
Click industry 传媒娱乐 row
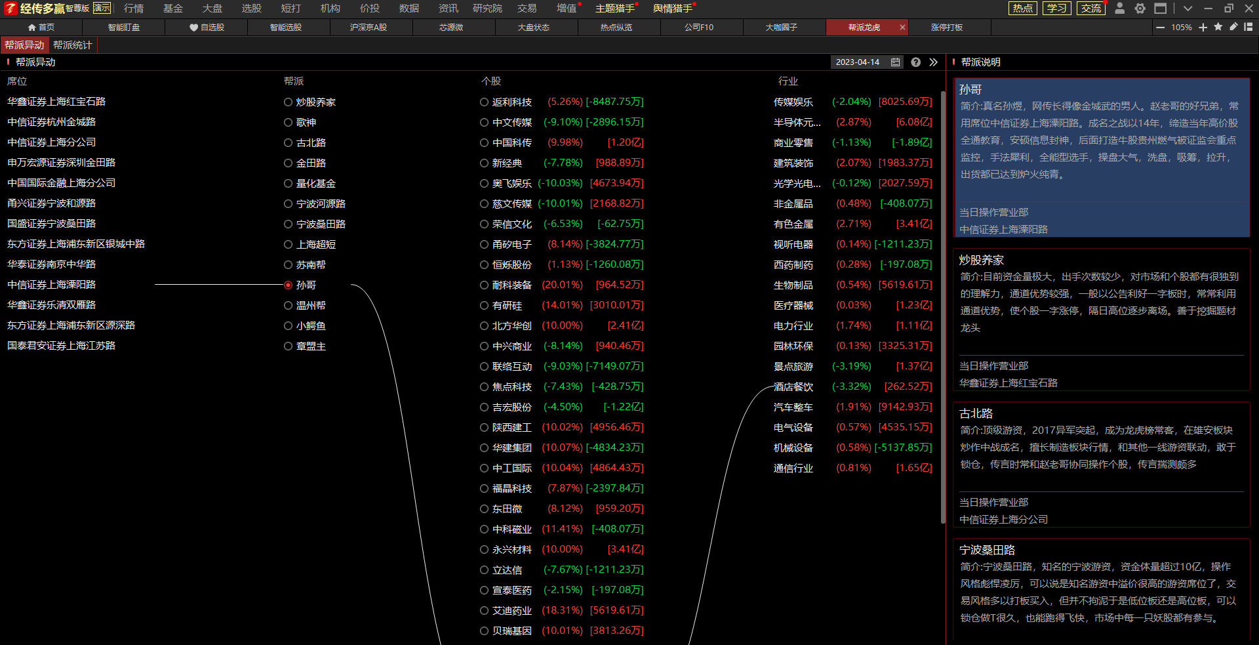point(852,102)
